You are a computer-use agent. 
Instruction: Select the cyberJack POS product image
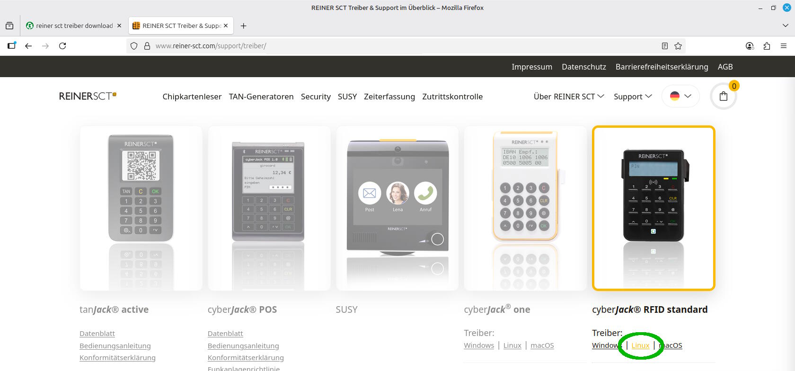pos(269,208)
